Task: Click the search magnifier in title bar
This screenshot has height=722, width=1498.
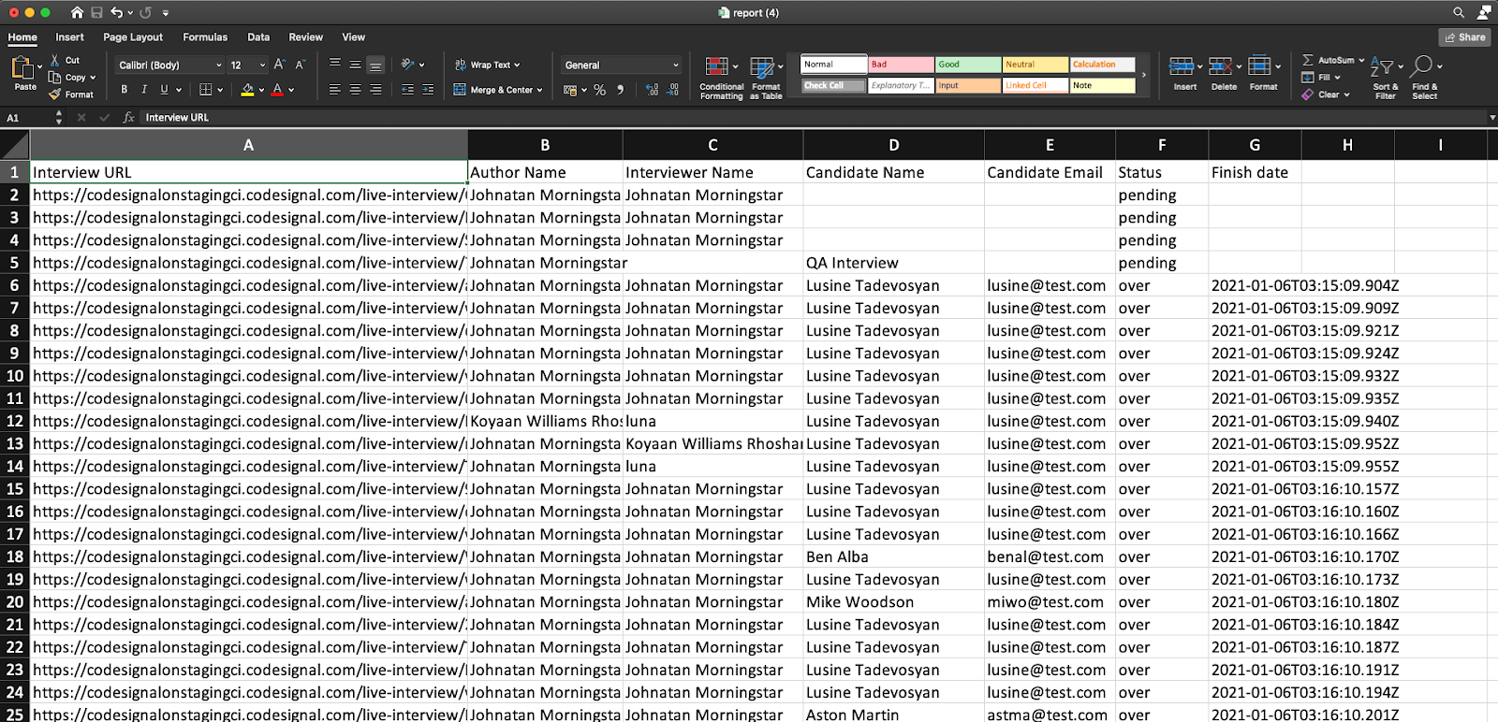Action: pyautogui.click(x=1459, y=12)
